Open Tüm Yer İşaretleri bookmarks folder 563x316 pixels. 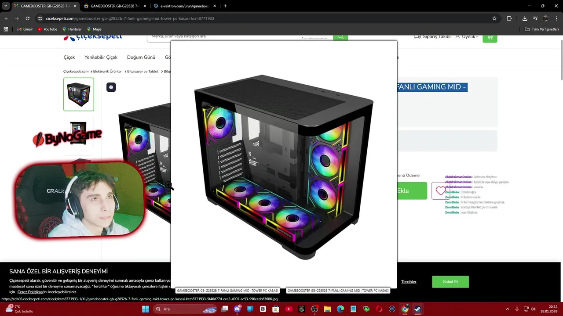coord(542,29)
